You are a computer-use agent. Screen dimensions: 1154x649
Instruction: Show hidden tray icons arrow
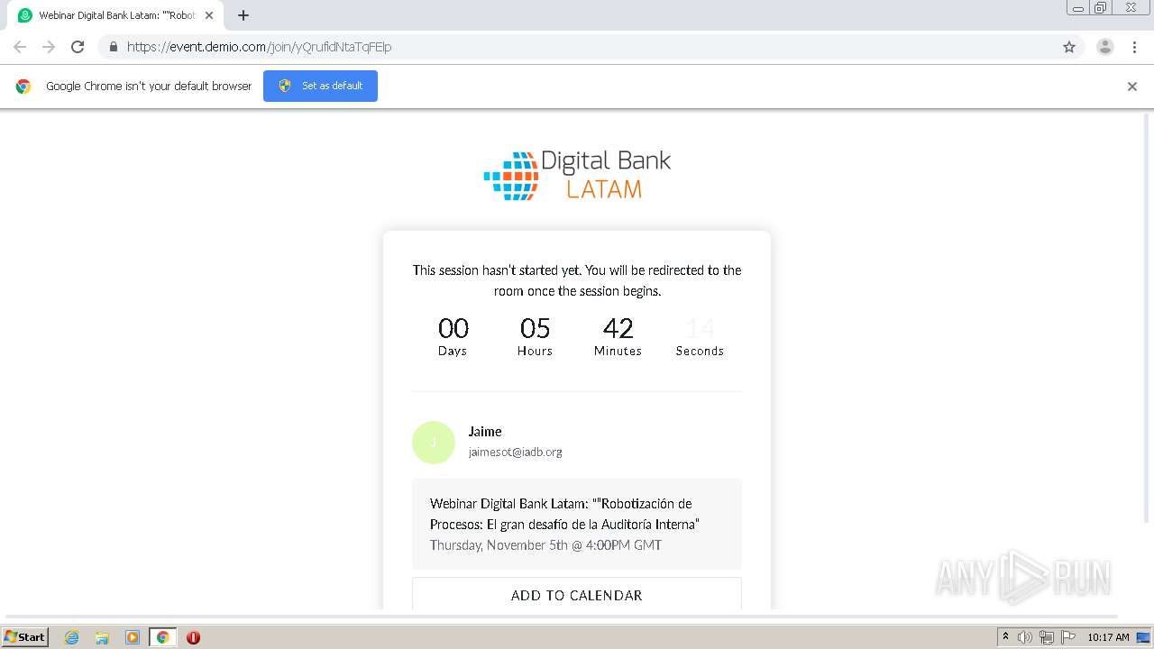[x=1006, y=637]
